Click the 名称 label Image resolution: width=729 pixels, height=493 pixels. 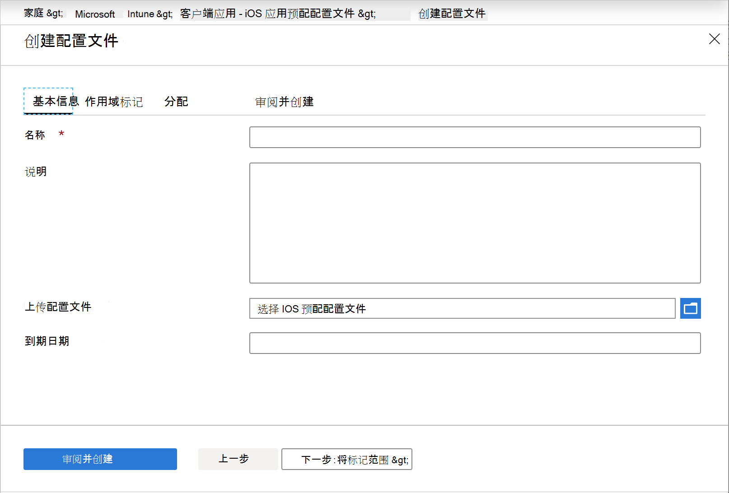pyautogui.click(x=35, y=135)
